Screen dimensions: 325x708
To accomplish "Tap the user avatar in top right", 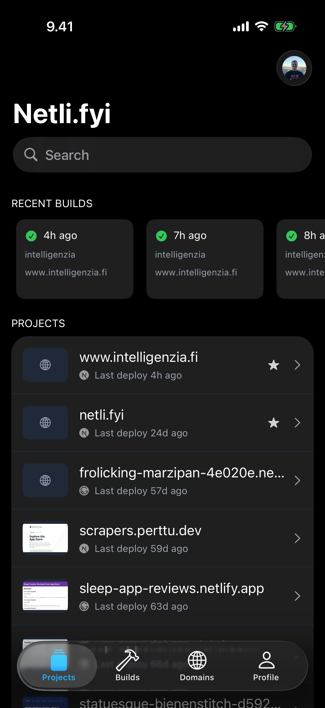I will tap(294, 68).
